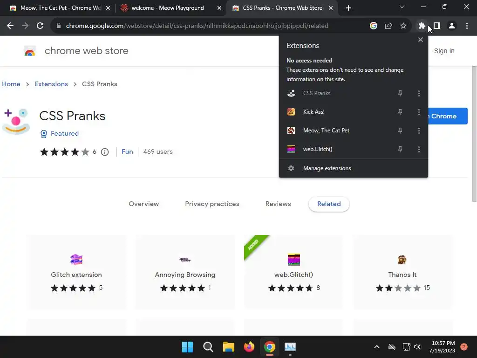Click the page vertical scrollbar
Image resolution: width=477 pixels, height=358 pixels.
click(474, 134)
